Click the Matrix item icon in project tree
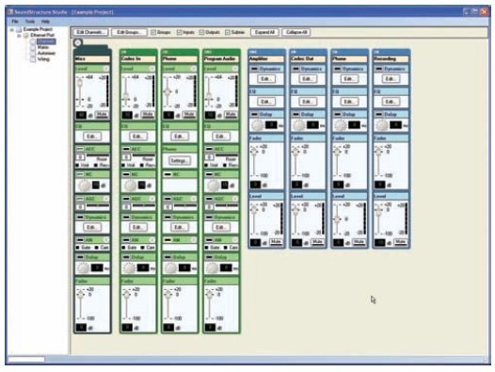 pos(33,48)
